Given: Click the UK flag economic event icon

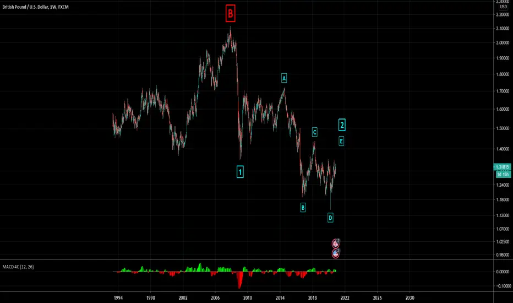Looking at the screenshot, I should click(x=335, y=244).
